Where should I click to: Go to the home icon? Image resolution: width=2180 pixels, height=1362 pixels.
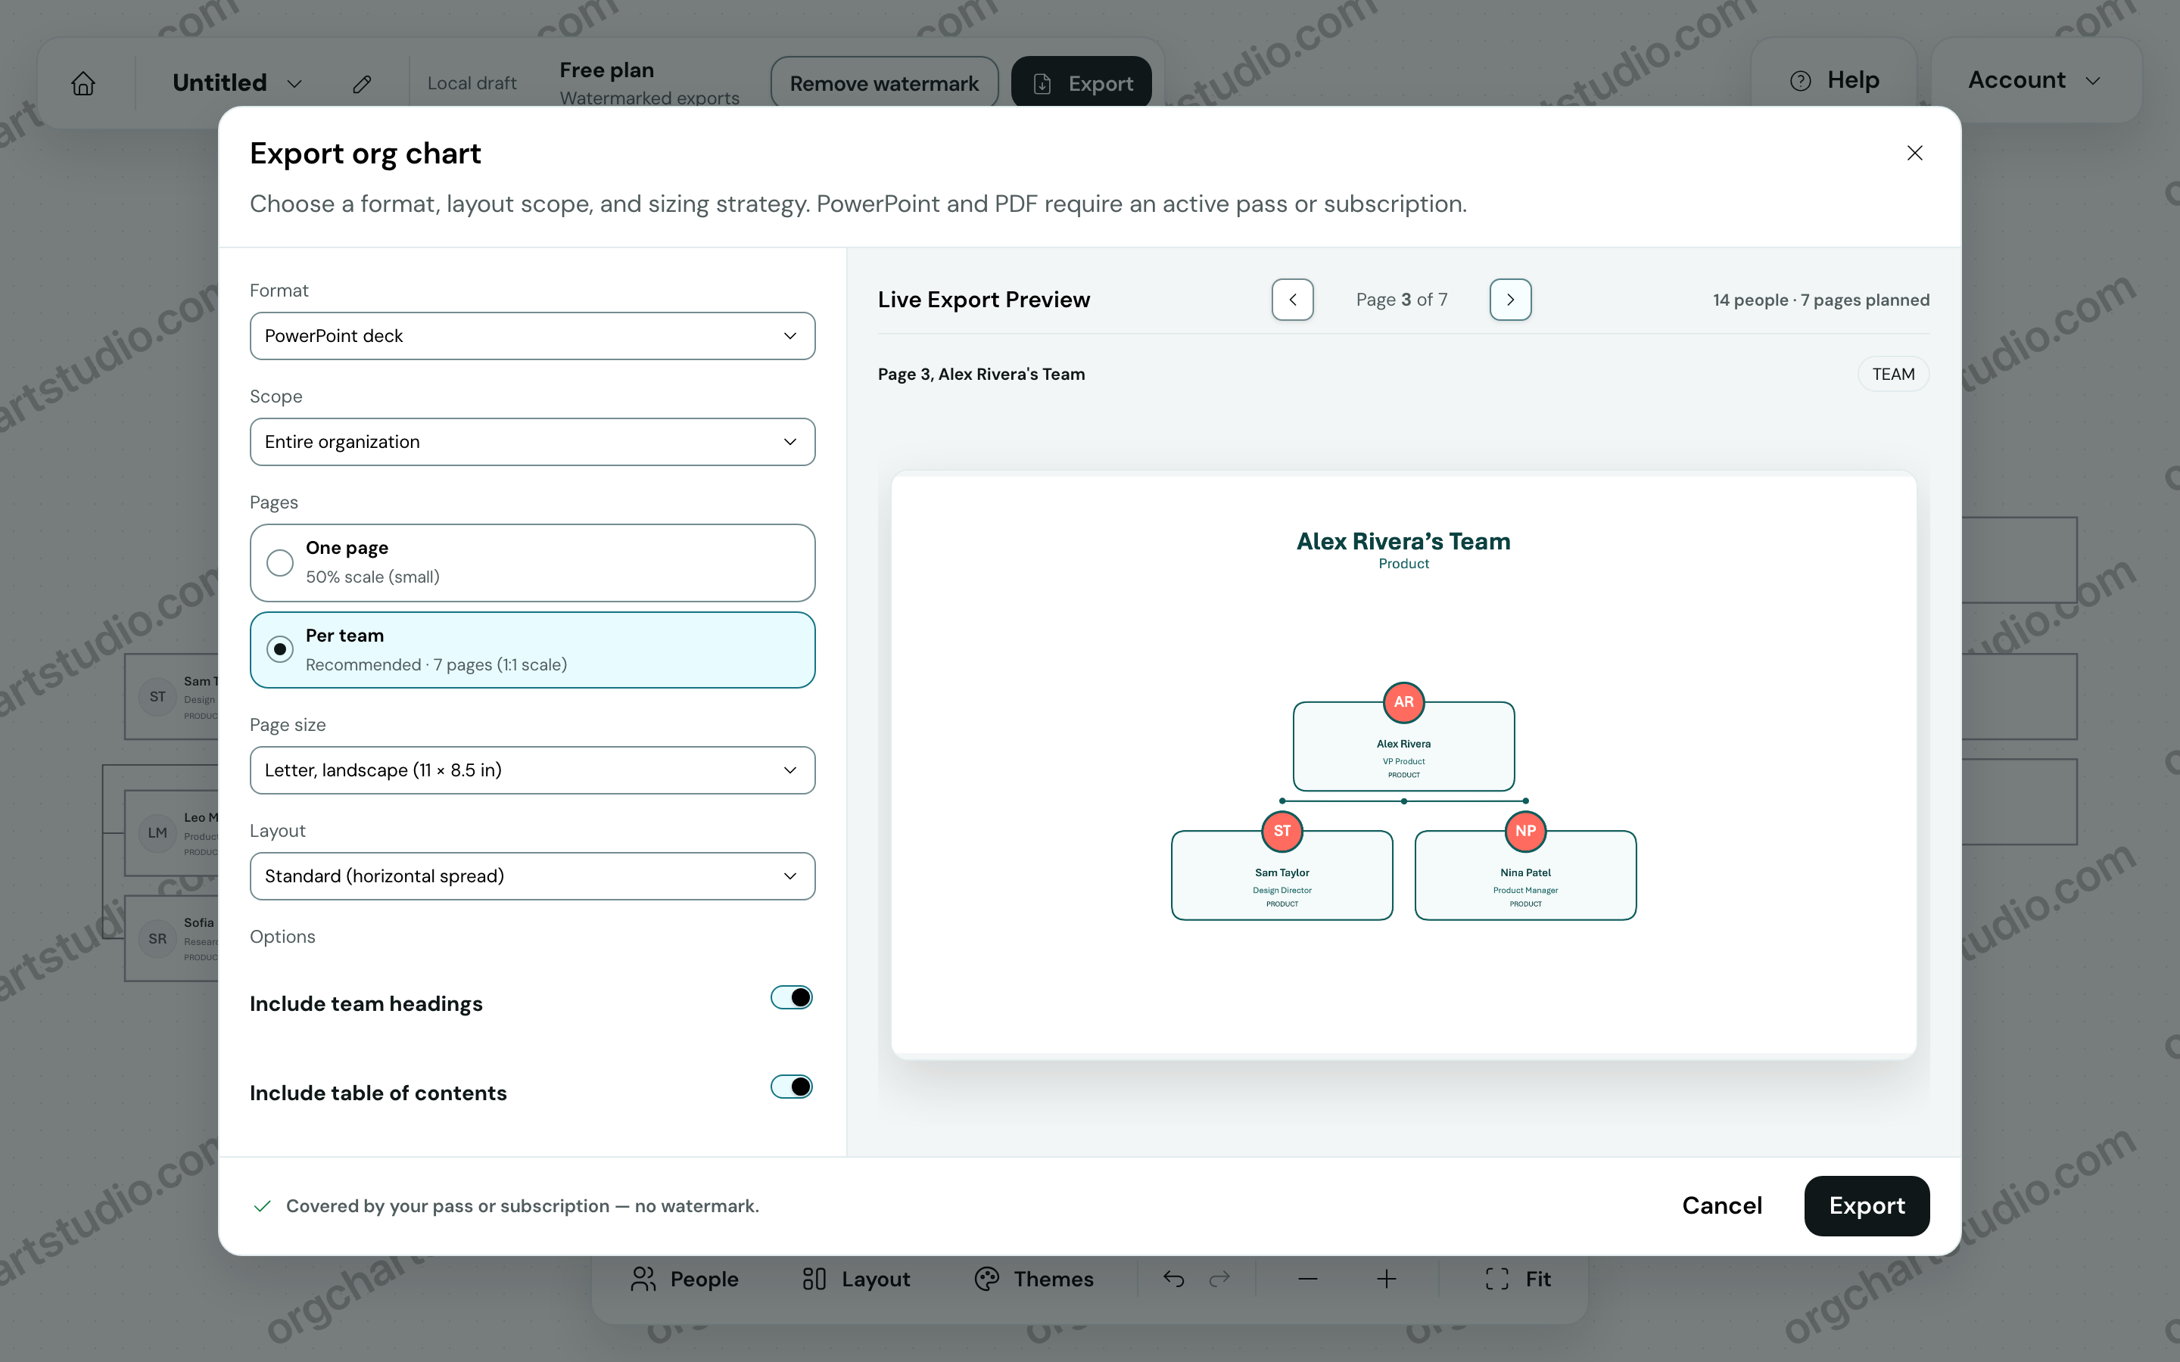pyautogui.click(x=83, y=83)
